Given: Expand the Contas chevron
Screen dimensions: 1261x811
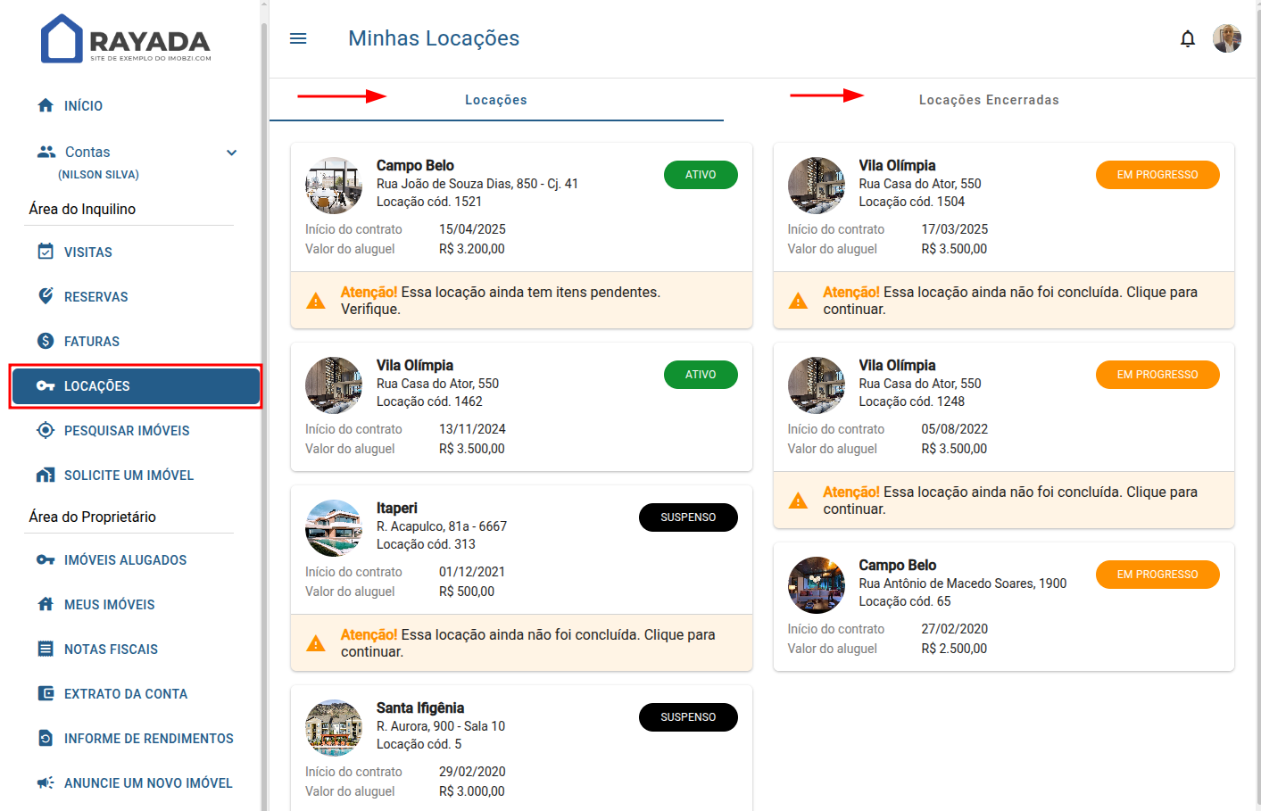Looking at the screenshot, I should pos(232,153).
